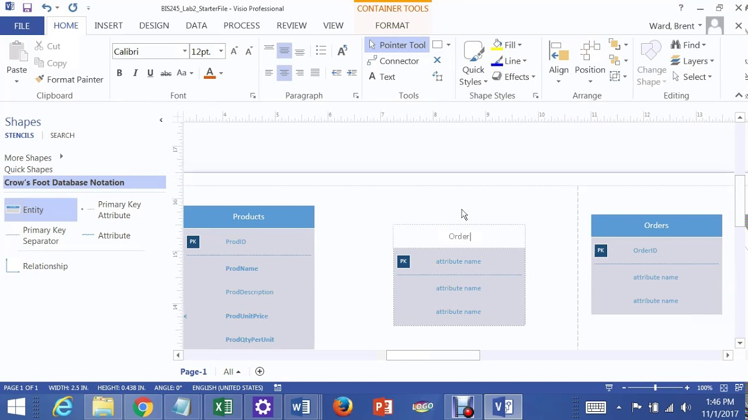This screenshot has width=748, height=420.
Task: Select the Connector tool
Action: pyautogui.click(x=398, y=61)
